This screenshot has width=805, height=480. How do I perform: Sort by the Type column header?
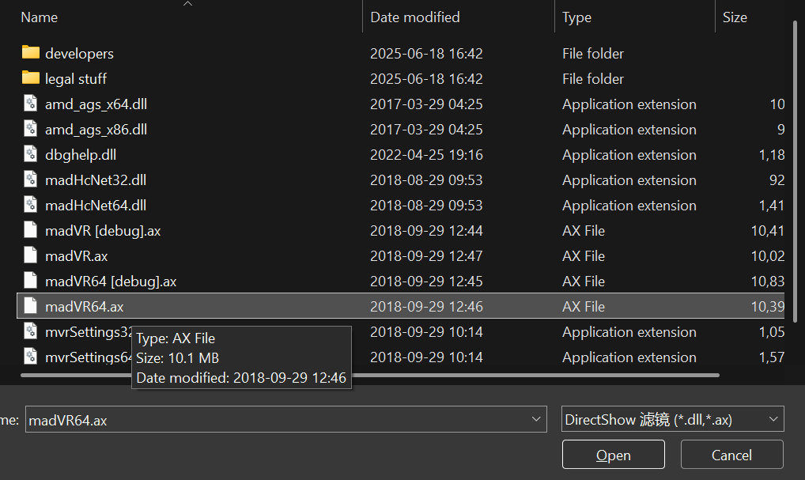click(x=576, y=17)
